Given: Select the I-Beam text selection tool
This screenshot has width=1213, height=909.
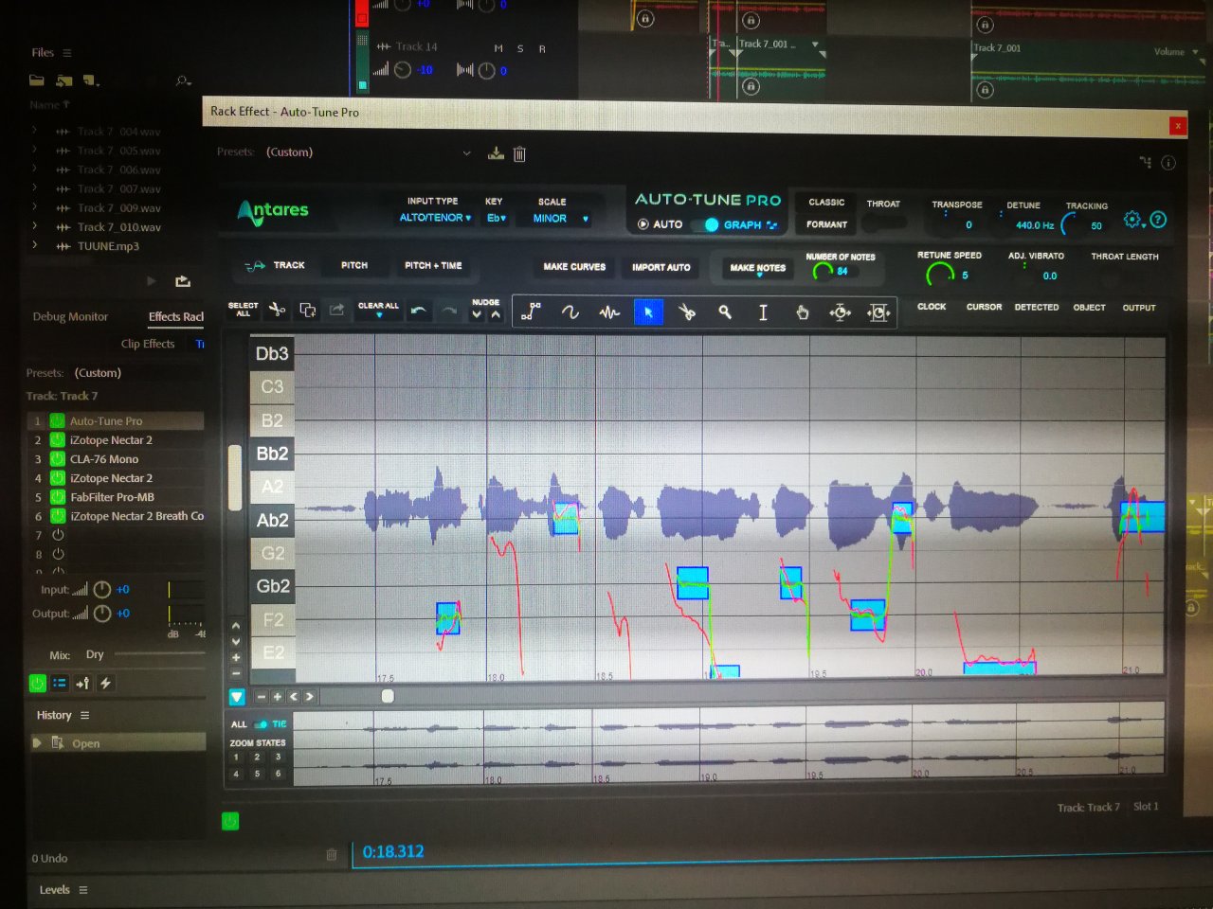Looking at the screenshot, I should [763, 312].
